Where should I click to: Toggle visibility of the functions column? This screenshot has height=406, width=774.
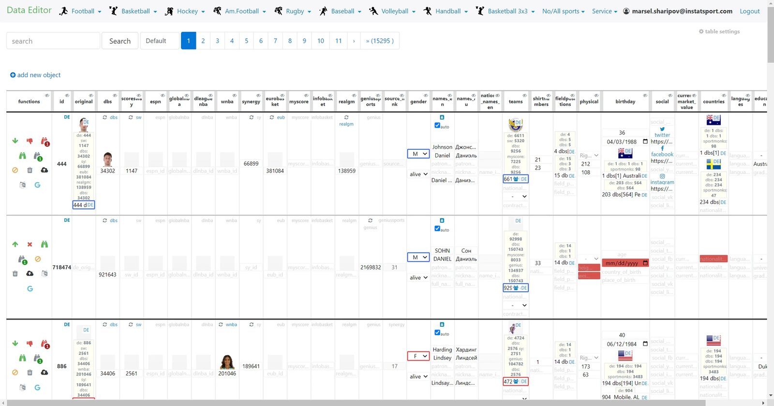(47, 96)
